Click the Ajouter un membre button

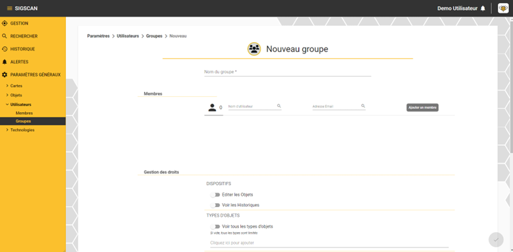[x=423, y=108]
